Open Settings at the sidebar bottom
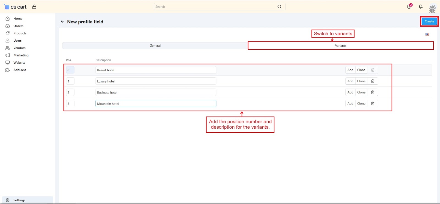440x204 pixels. [19, 200]
